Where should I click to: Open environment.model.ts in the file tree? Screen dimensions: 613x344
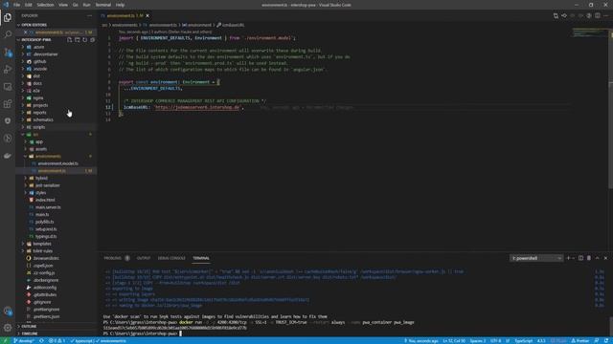(x=57, y=163)
